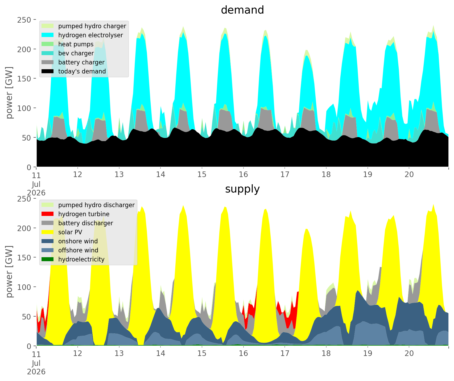Select the "pumped hydro charger" legend label
The width and height of the screenshot is (454, 381).
click(x=92, y=26)
